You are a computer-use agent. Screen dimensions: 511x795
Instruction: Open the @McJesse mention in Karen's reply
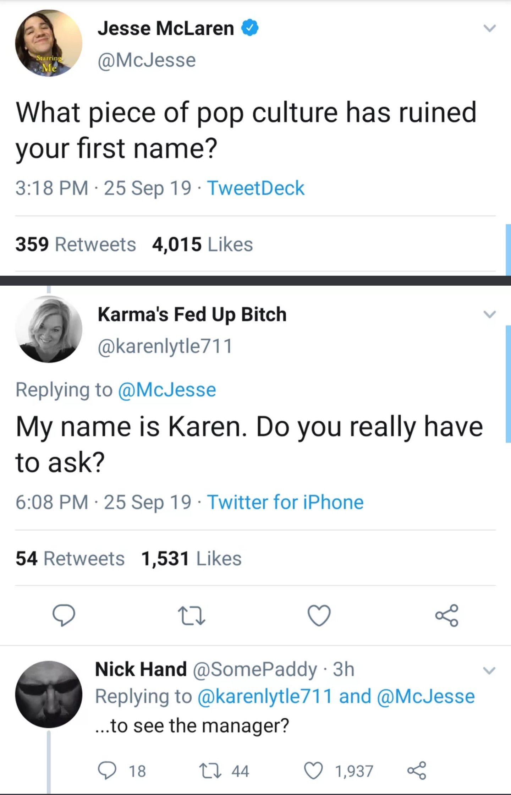(x=167, y=390)
